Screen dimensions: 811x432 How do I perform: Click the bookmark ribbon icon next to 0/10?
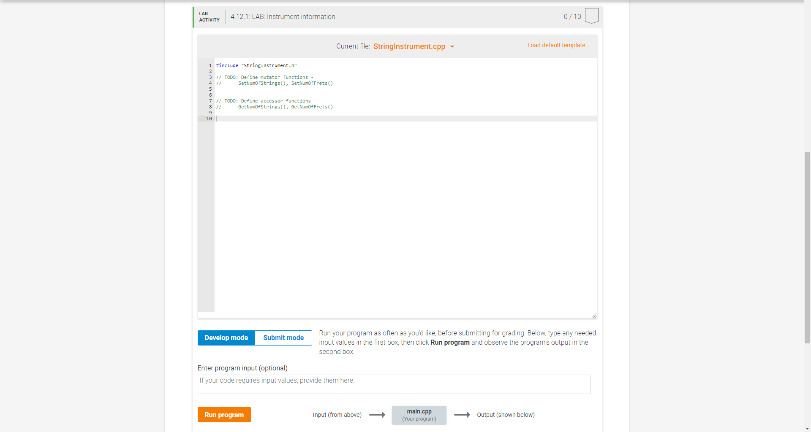pyautogui.click(x=591, y=15)
